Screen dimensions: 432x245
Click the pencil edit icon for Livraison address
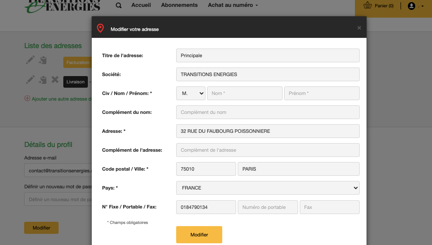click(30, 80)
